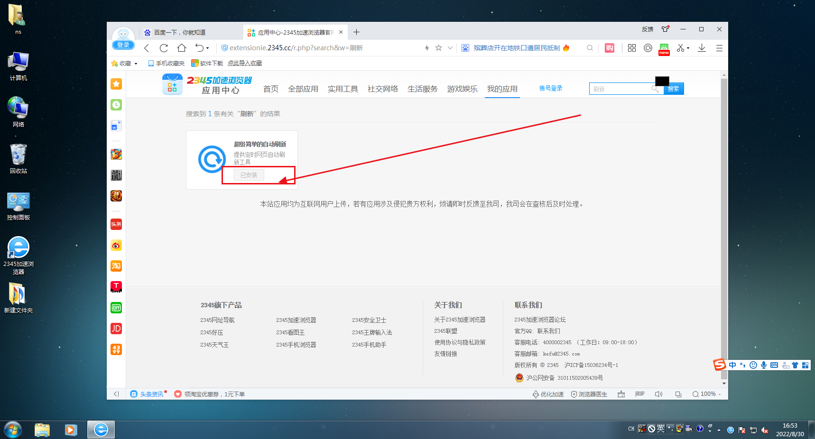The width and height of the screenshot is (815, 439).
Task: Open the 4399 games sidebar icon
Action: click(x=116, y=349)
